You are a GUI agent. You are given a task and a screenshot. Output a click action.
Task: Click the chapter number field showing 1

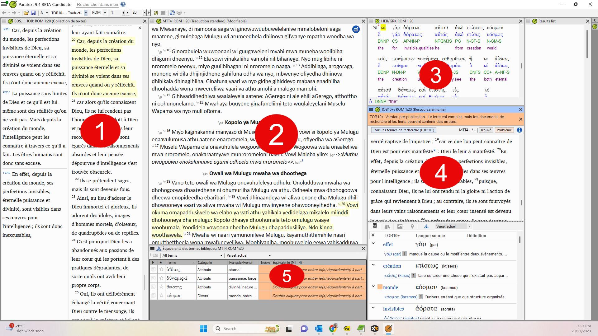[115, 13]
